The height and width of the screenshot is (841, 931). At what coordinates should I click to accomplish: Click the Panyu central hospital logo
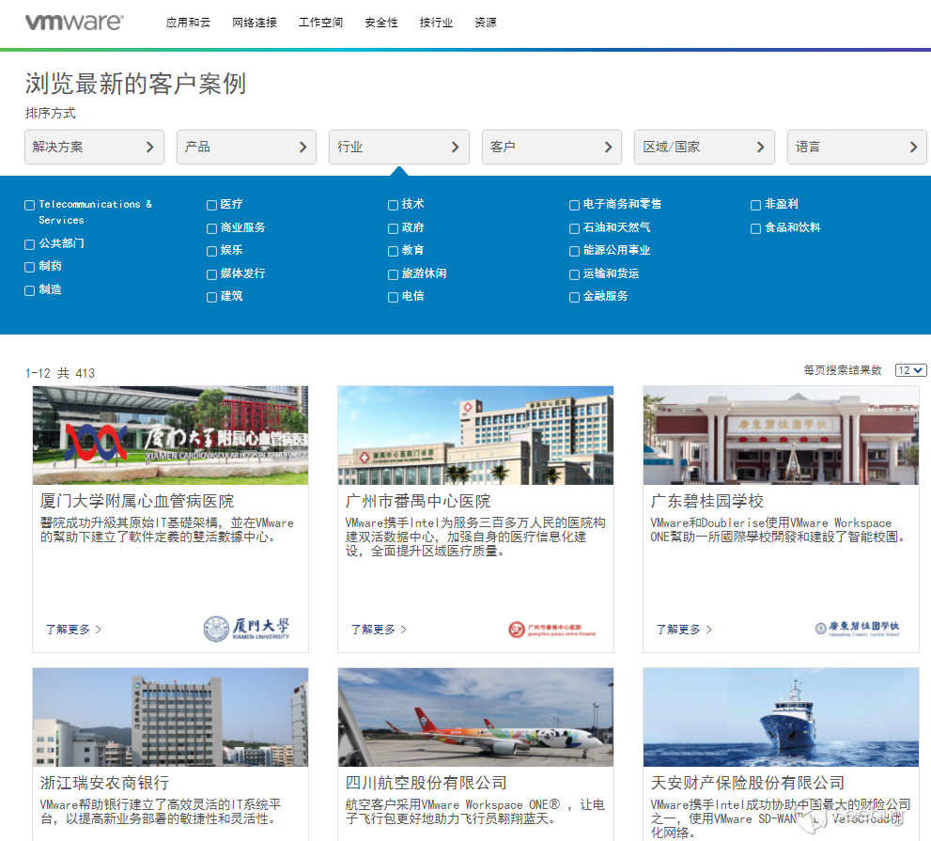[552, 629]
